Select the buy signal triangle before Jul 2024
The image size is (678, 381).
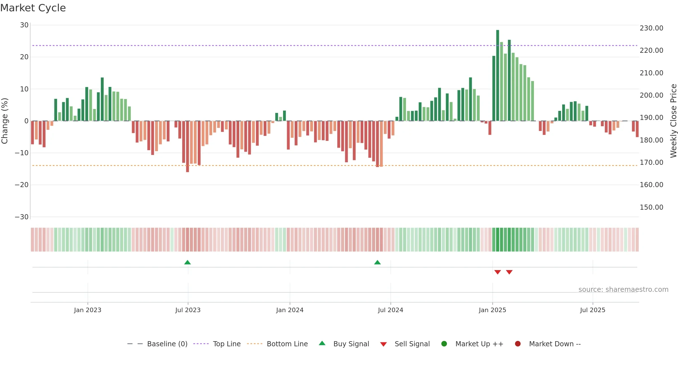click(x=377, y=262)
